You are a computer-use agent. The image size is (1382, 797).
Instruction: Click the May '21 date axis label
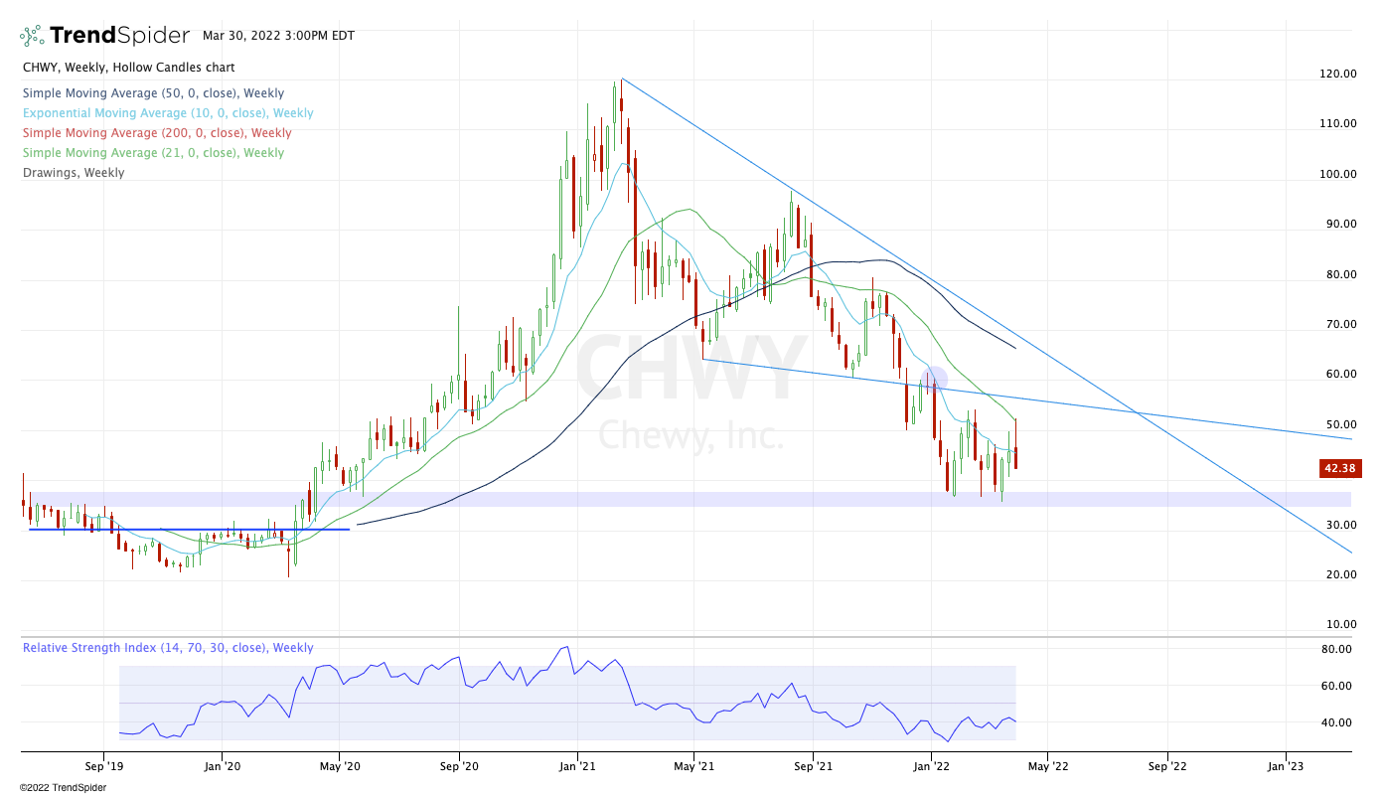pyautogui.click(x=694, y=767)
